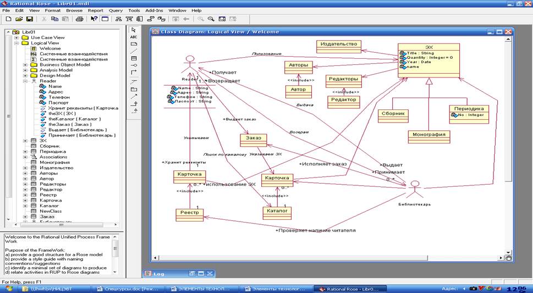Click the Save icon in the toolbar
Viewport: 533px width, 293px height.
[29, 19]
